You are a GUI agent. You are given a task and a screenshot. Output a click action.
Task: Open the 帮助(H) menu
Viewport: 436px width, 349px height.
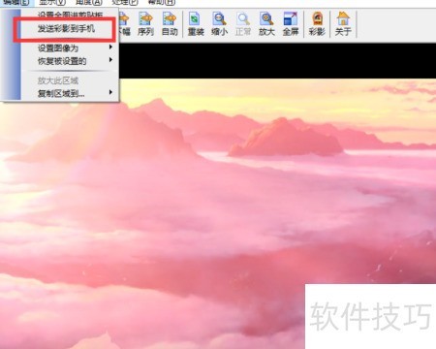pyautogui.click(x=161, y=3)
